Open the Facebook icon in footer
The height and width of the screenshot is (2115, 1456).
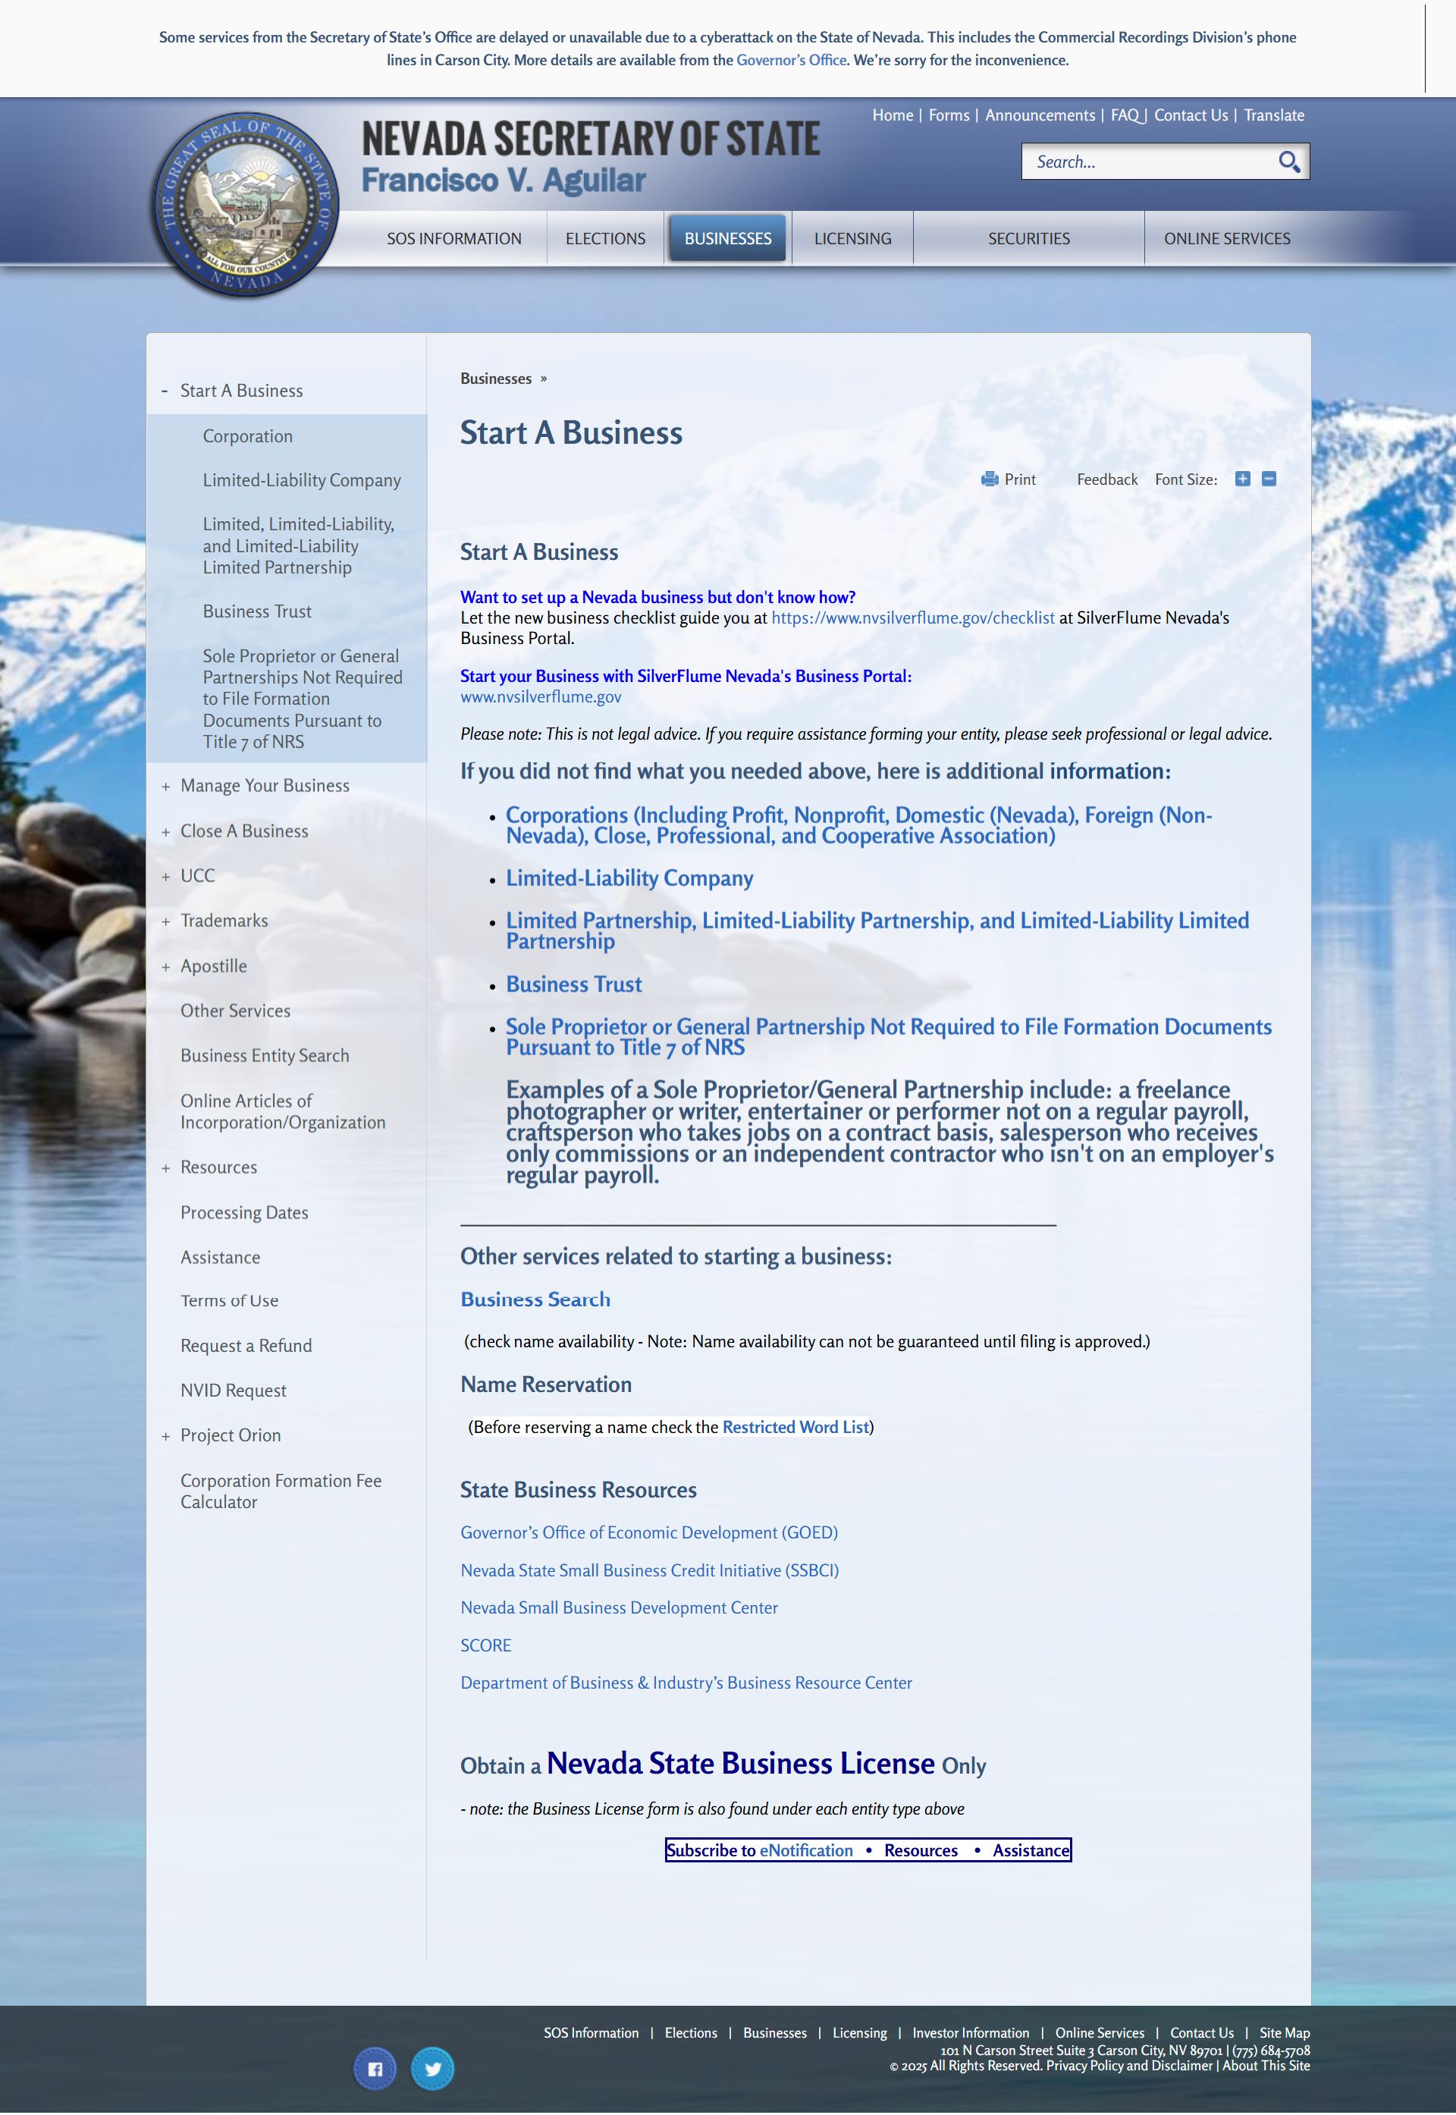(375, 2069)
